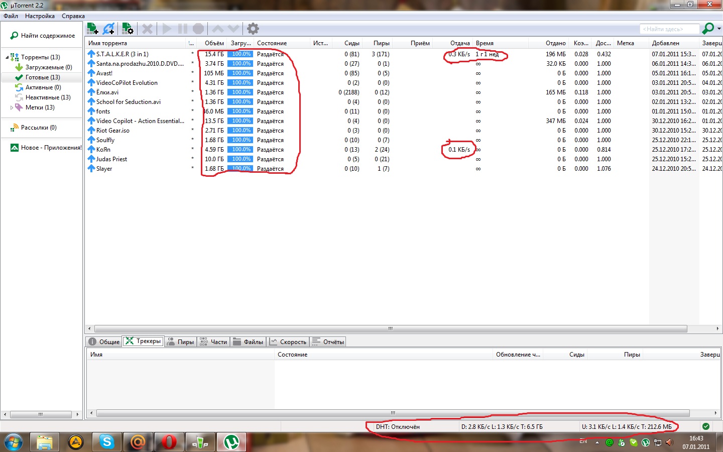Image resolution: width=723 pixels, height=452 pixels.
Task: Open Opera browser from taskbar
Action: coord(169,442)
